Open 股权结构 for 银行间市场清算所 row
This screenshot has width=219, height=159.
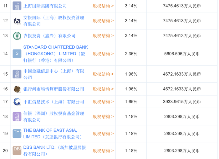103,89
